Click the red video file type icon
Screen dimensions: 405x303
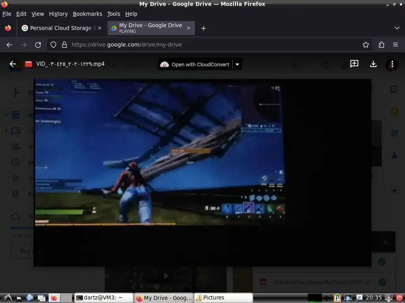pyautogui.click(x=28, y=64)
